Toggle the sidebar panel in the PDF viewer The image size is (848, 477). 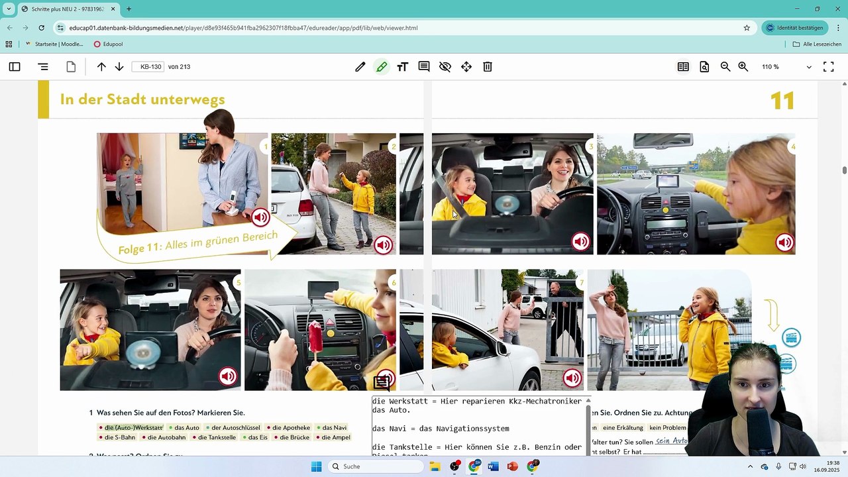15,67
